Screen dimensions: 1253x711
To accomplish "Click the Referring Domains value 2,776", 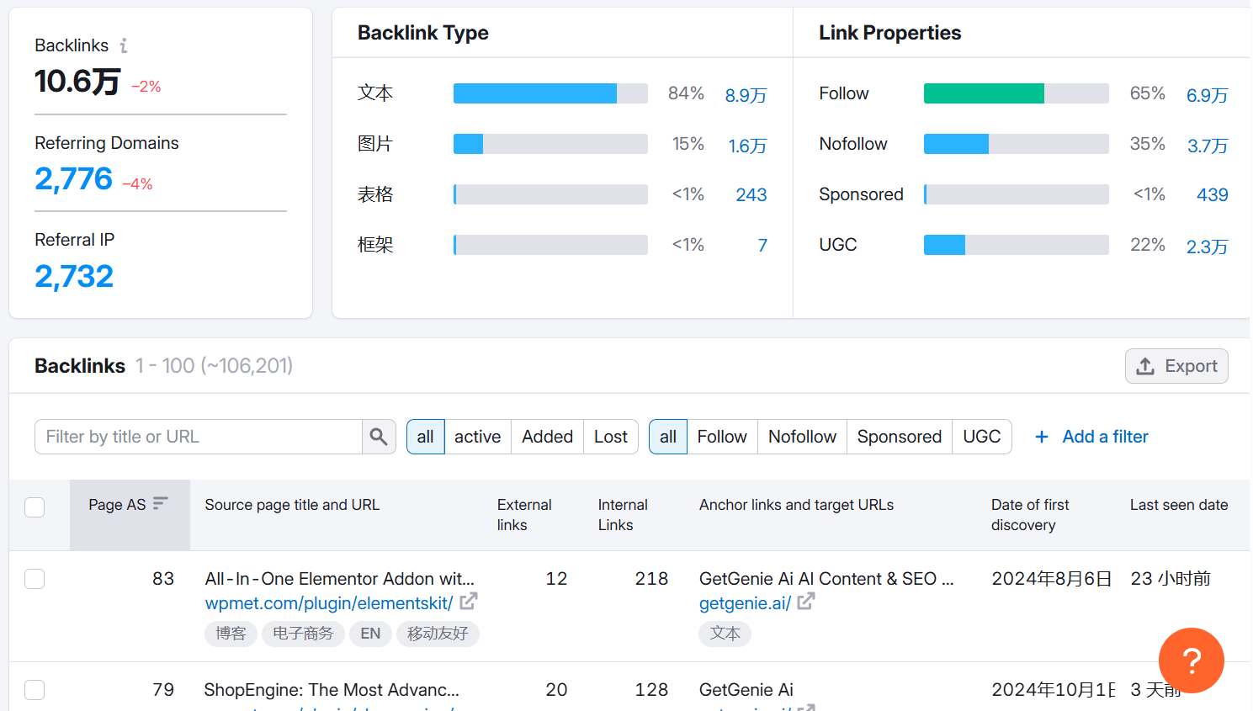I will coord(73,178).
